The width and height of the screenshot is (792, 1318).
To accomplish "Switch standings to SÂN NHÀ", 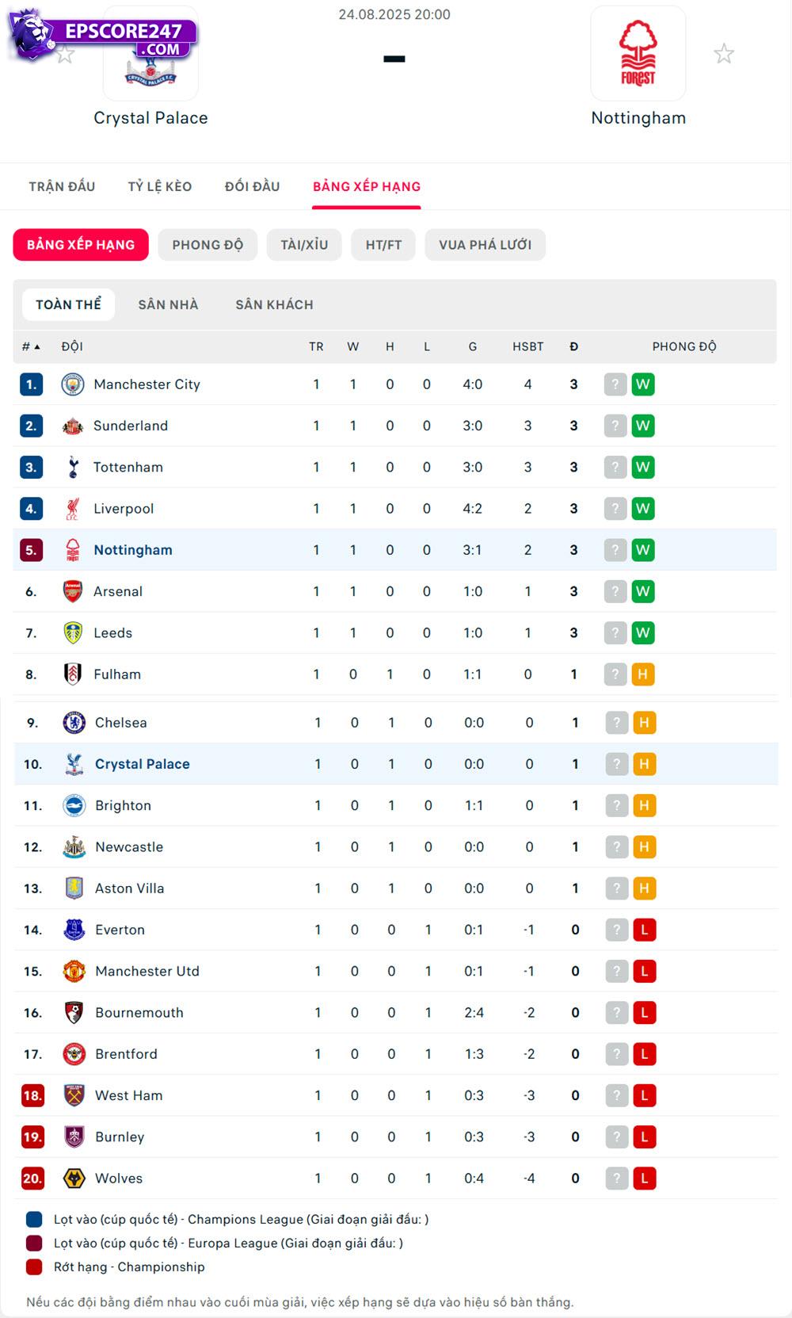I will 168,304.
